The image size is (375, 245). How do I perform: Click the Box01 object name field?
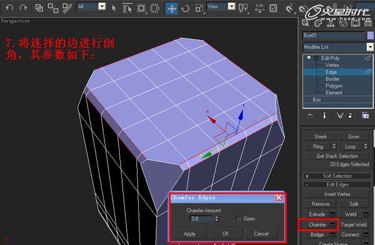point(334,36)
